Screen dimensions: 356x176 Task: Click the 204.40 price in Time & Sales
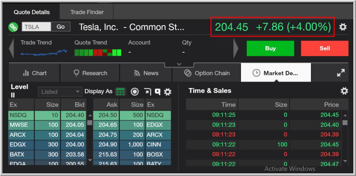(329, 125)
